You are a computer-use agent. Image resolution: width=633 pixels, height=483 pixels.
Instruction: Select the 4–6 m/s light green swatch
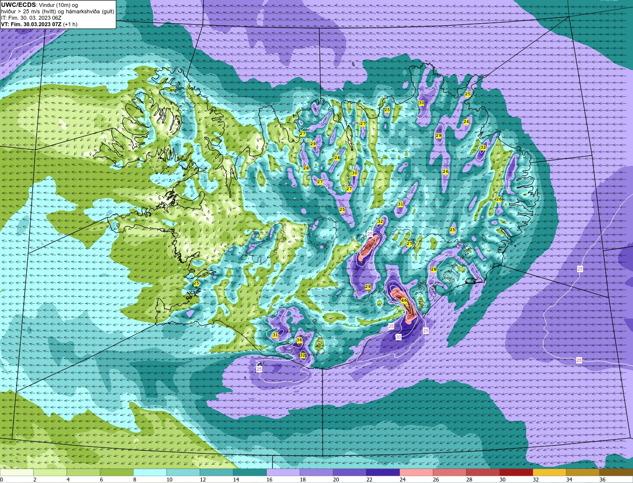click(83, 472)
